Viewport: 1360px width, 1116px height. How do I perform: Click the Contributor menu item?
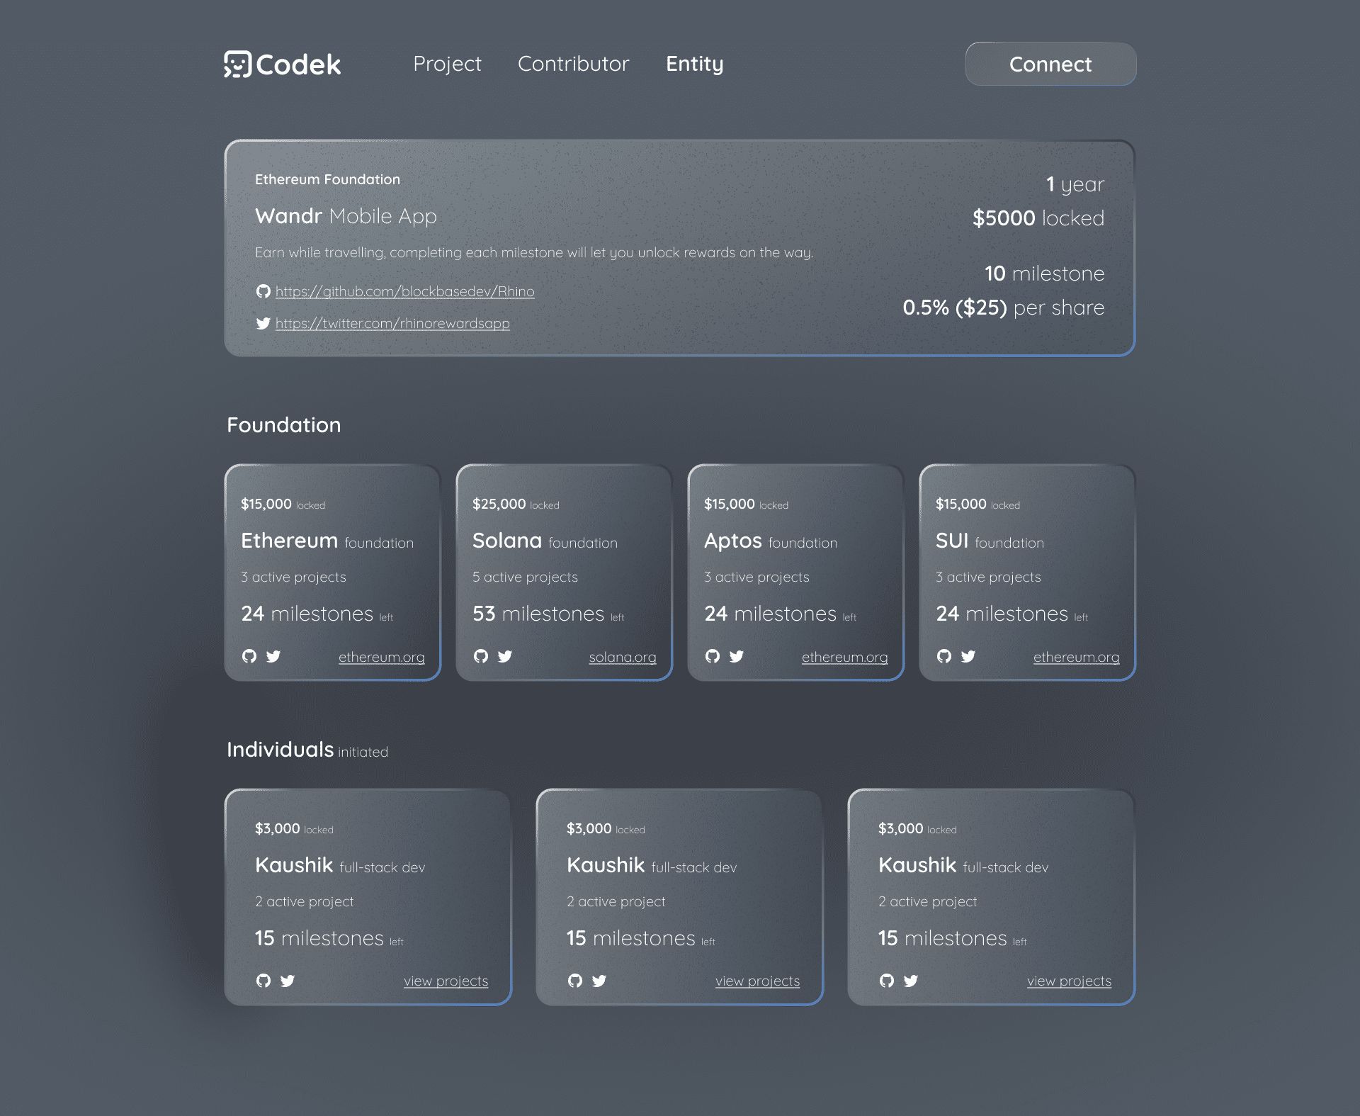click(x=573, y=63)
